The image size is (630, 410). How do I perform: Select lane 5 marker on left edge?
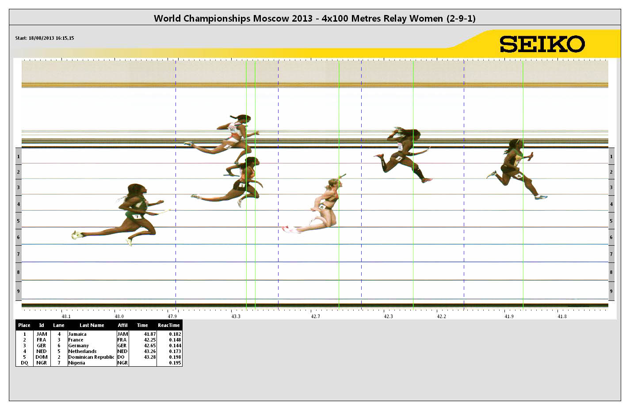[x=18, y=221]
